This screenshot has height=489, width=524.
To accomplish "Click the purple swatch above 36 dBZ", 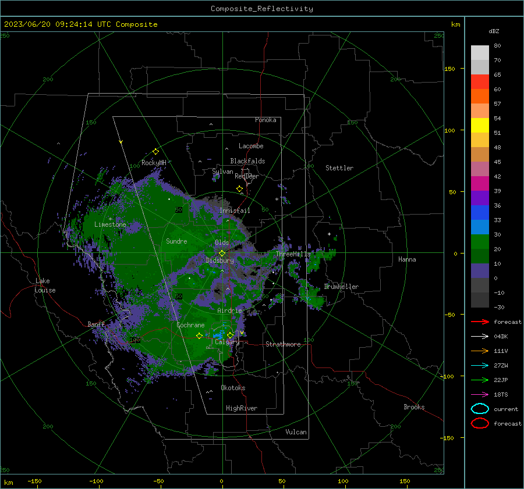I will point(480,198).
